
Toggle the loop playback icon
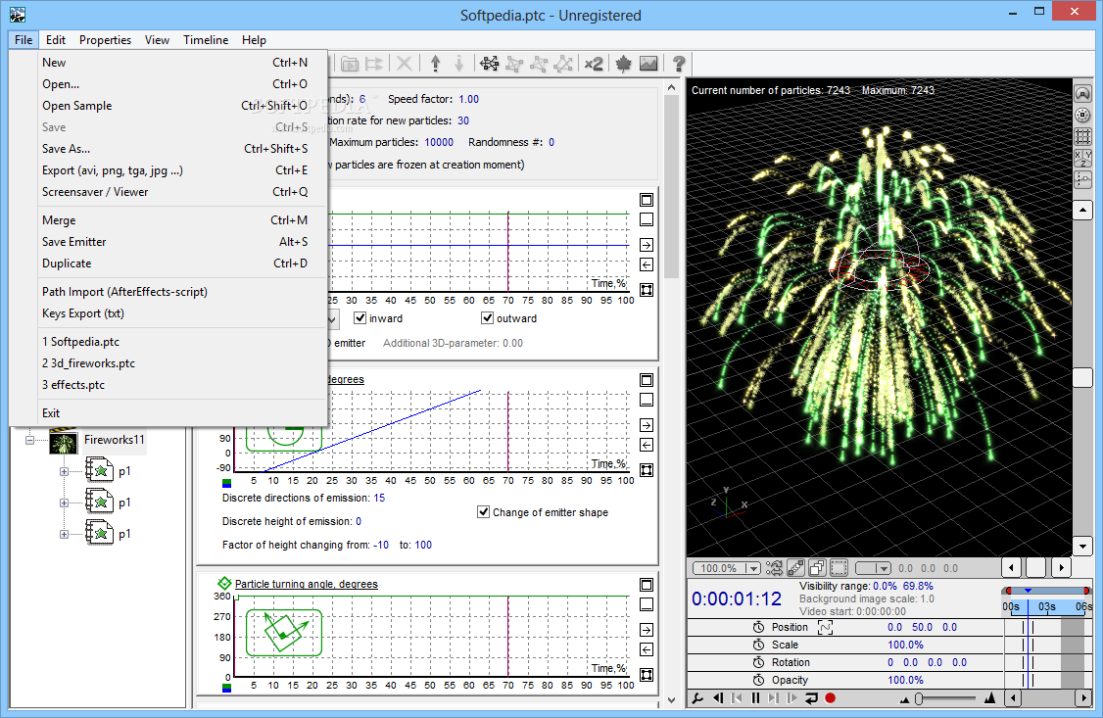pyautogui.click(x=811, y=698)
